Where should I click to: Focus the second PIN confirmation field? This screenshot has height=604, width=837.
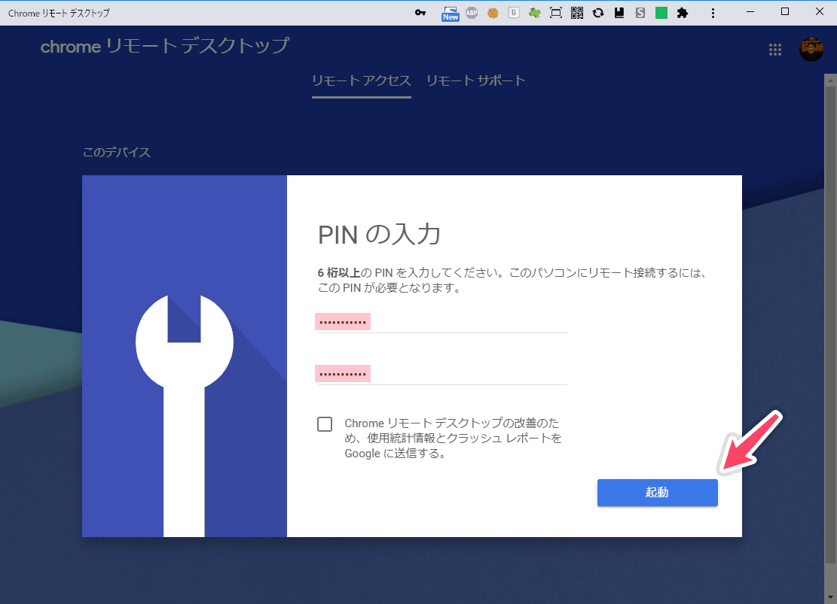tap(442, 374)
